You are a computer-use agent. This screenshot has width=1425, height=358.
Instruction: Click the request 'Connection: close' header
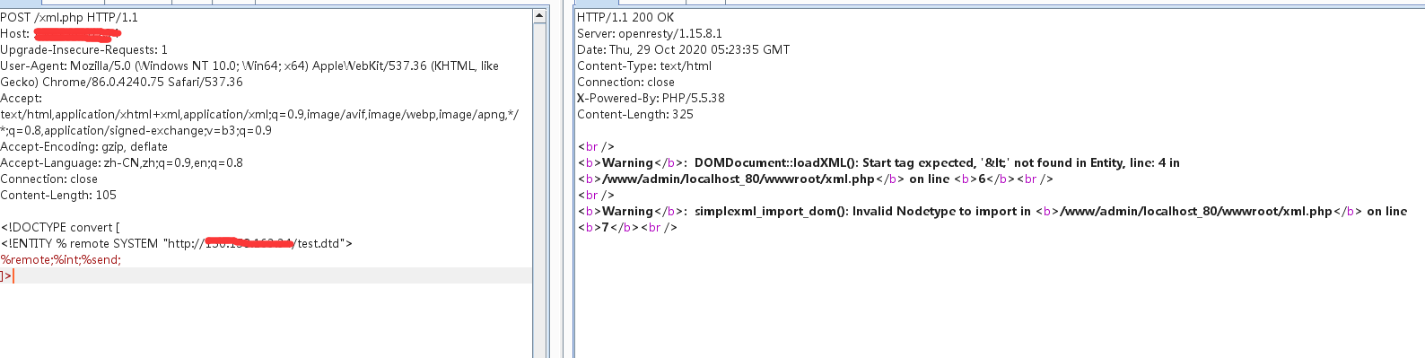49,179
